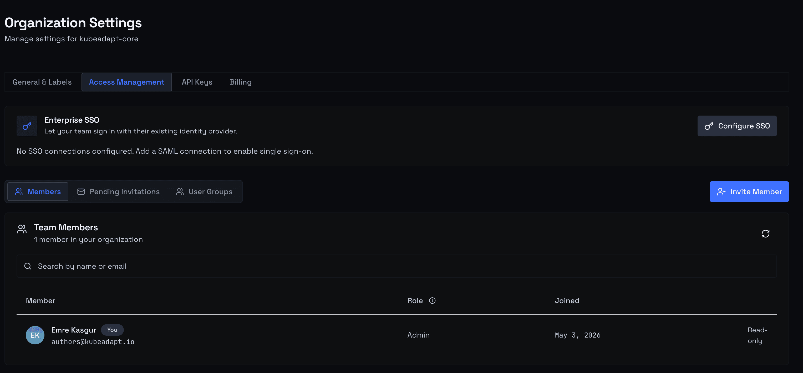Click the authors@kubeadapt.io email
This screenshot has width=803, height=373.
pos(93,341)
